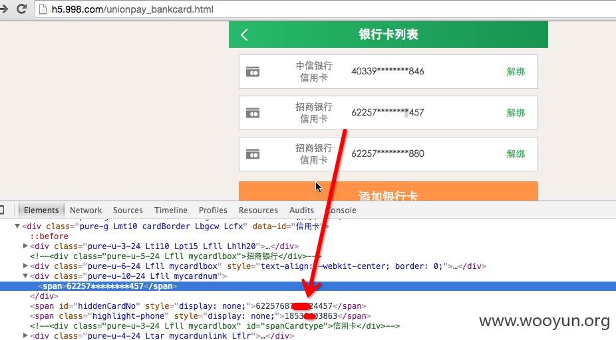Switch to the Sources tab
The width and height of the screenshot is (616, 340).
(128, 211)
